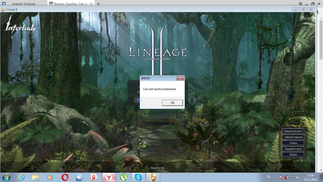Open the Опции game settings
The image size is (323, 182).
293,143
